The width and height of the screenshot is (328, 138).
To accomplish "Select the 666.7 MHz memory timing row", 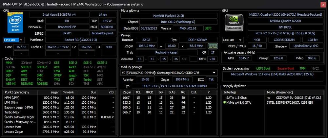I will 169,112.
